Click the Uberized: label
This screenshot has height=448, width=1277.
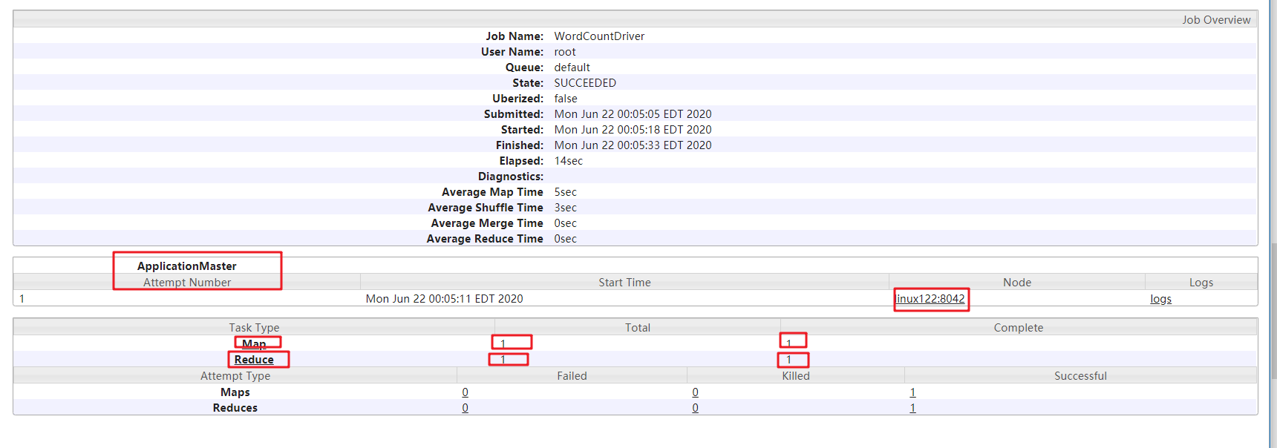(517, 99)
